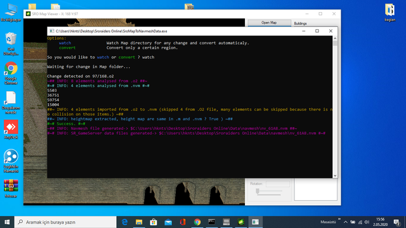Click the '#~# Success. #~#' console line
This screenshot has height=228, width=406.
(x=66, y=123)
